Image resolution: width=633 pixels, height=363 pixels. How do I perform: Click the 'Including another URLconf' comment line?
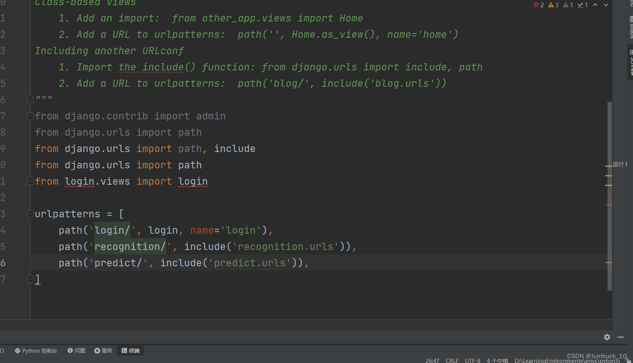(x=110, y=51)
